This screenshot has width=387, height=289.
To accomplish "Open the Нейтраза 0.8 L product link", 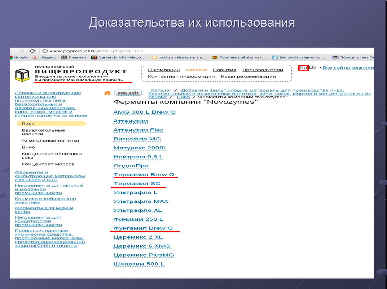I will [138, 157].
